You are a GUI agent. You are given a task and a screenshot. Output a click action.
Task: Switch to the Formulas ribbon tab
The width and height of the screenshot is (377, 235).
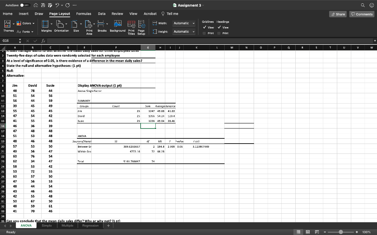pyautogui.click(x=84, y=14)
